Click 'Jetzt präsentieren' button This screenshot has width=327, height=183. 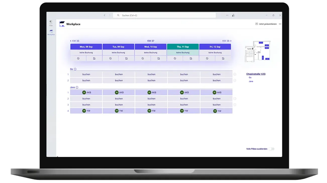(266, 24)
